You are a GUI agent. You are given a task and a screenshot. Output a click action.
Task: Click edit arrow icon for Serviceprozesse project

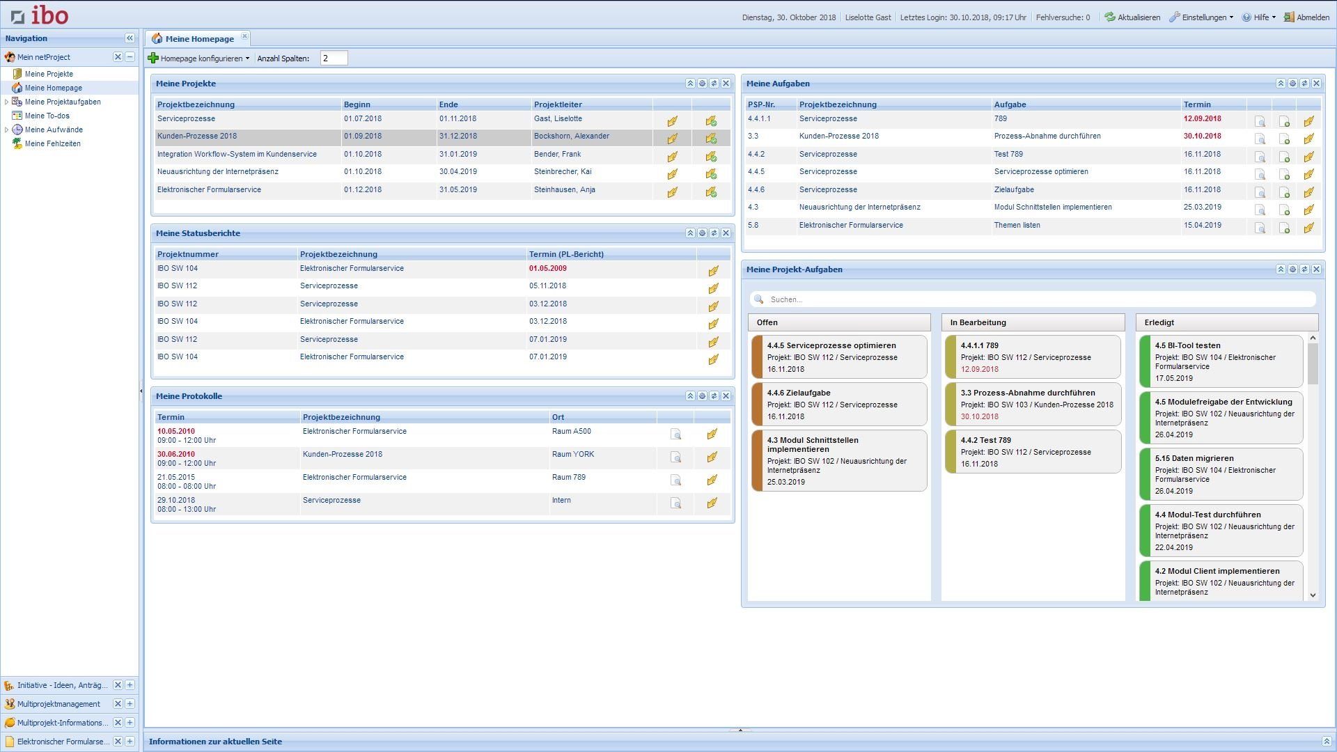[672, 120]
